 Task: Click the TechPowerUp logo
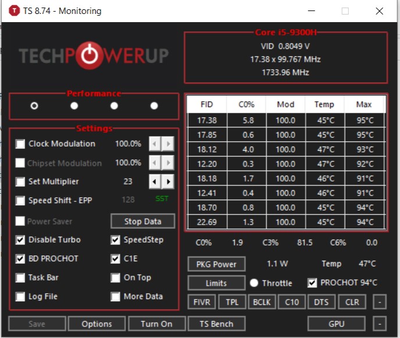pyautogui.click(x=94, y=55)
